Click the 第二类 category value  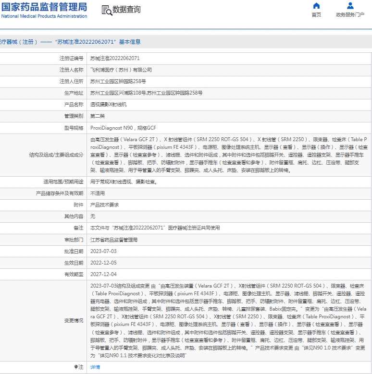click(98, 116)
